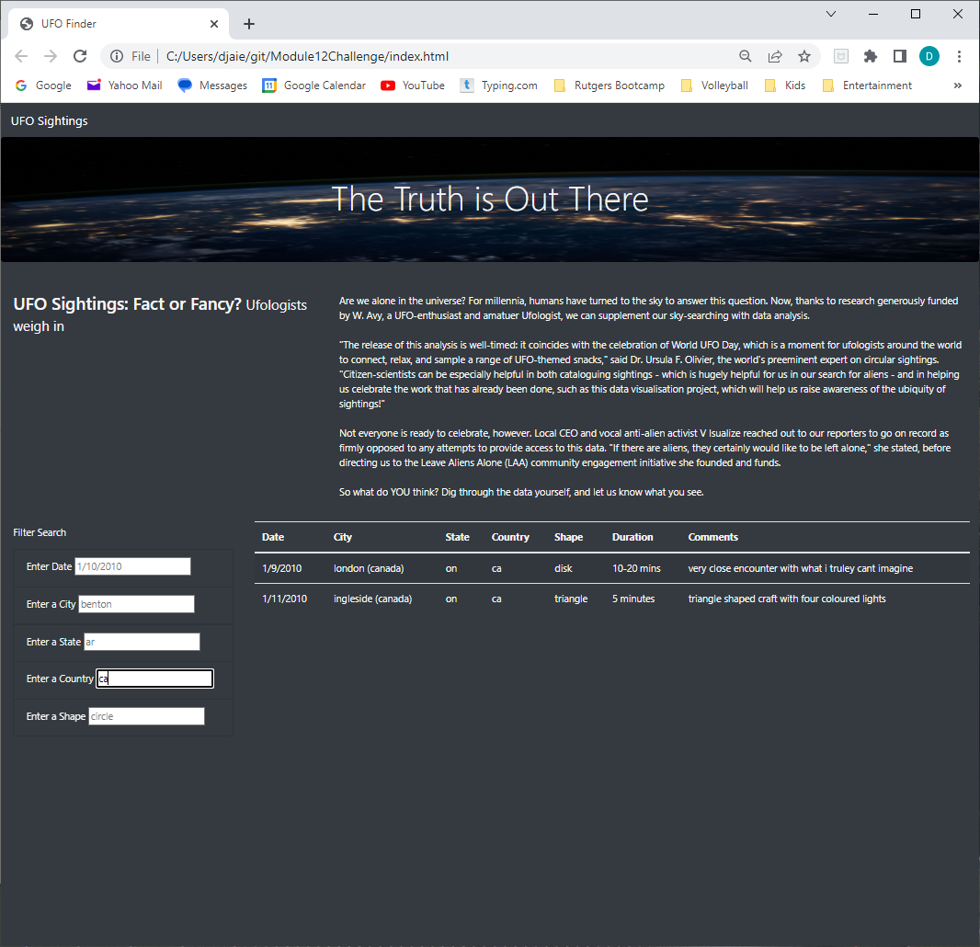
Task: Click the triangle shape cell
Action: pyautogui.click(x=571, y=599)
